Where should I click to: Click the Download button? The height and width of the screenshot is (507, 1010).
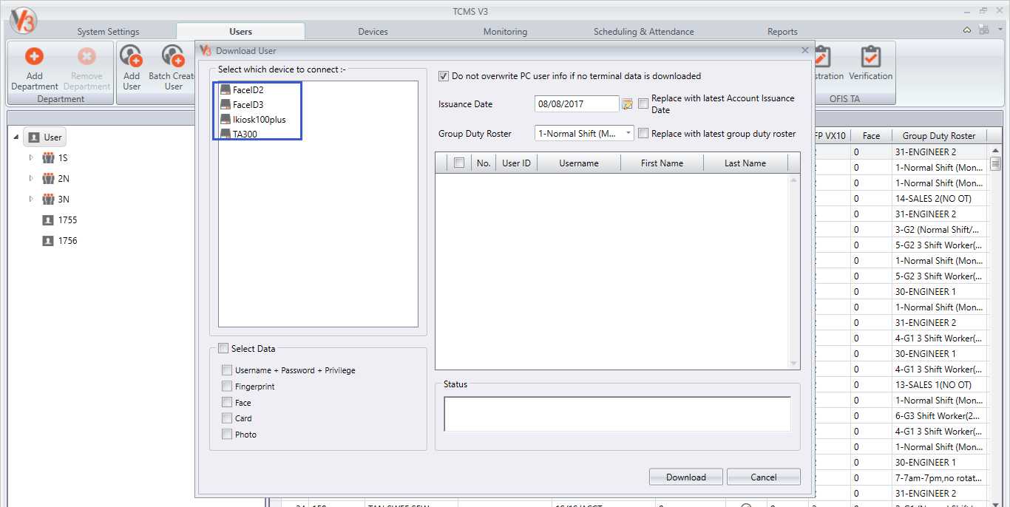pos(686,477)
